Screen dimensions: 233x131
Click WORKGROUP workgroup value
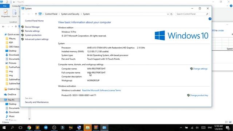[x=93, y=80]
